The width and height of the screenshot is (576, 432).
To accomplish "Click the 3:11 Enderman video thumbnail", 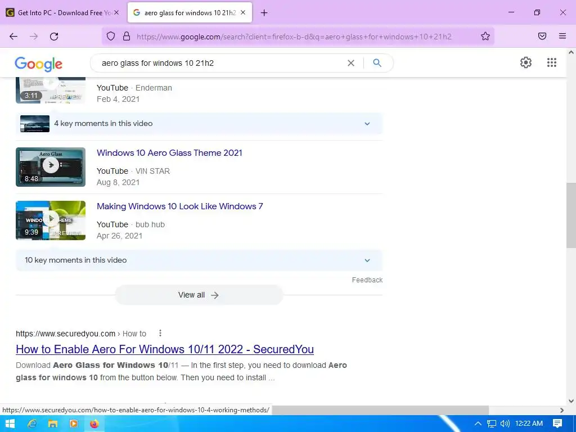I will point(51,91).
